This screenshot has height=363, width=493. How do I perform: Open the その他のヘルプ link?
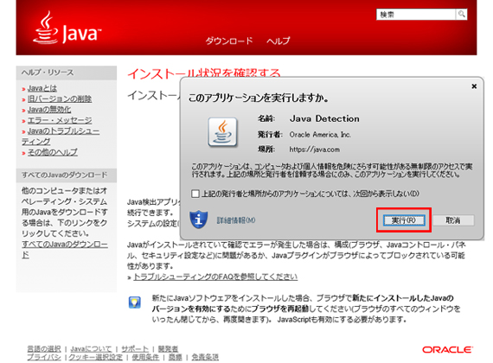click(53, 152)
